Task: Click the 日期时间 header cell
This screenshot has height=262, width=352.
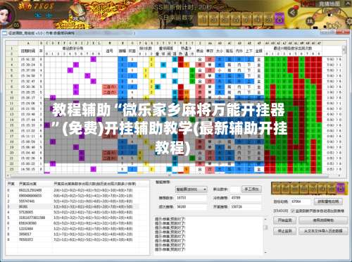Action: click(x=28, y=51)
